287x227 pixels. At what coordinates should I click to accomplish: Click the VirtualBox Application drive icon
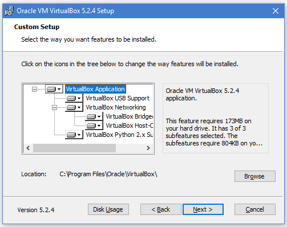pos(54,89)
